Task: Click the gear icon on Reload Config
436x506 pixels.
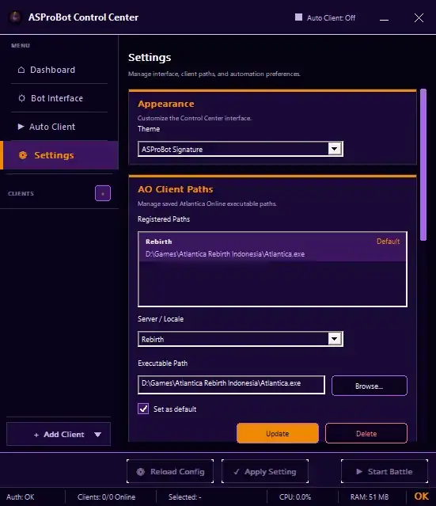Action: click(x=141, y=472)
